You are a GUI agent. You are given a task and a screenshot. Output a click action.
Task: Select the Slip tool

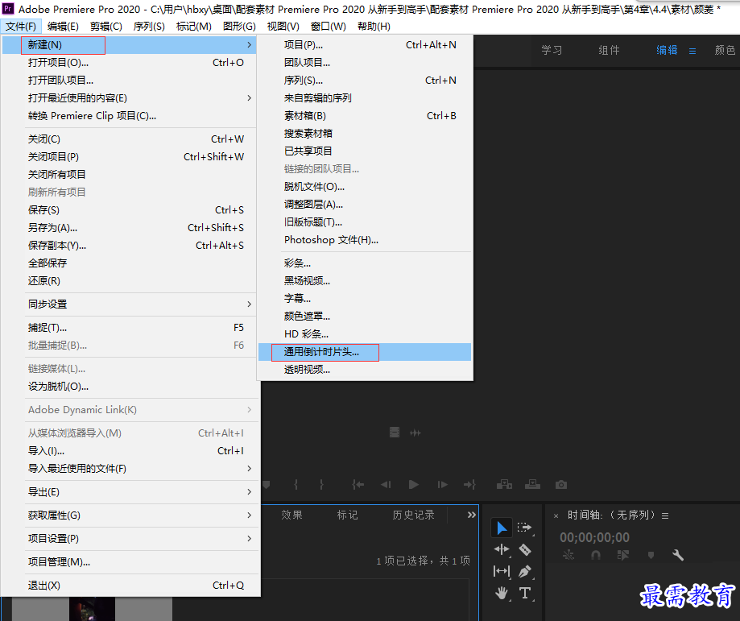pyautogui.click(x=502, y=571)
